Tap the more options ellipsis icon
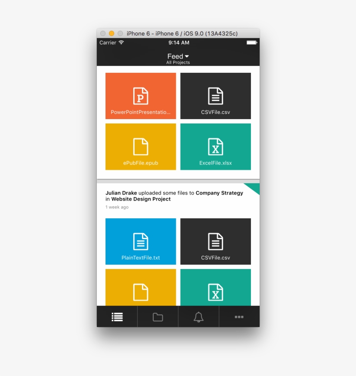The height and width of the screenshot is (376, 356). 239,317
